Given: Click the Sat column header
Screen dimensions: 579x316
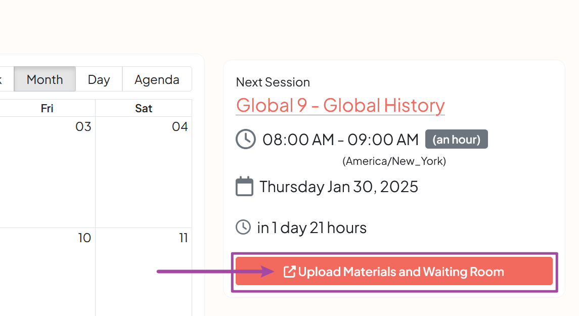Looking at the screenshot, I should pos(144,108).
